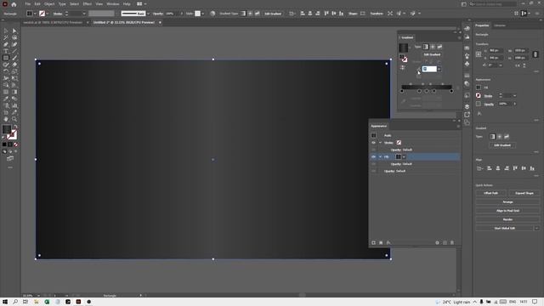Select the Scale tool

point(14,71)
